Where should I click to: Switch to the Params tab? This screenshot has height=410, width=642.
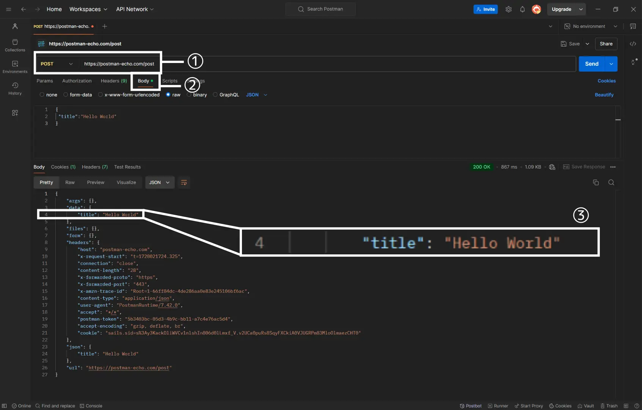[x=45, y=81]
